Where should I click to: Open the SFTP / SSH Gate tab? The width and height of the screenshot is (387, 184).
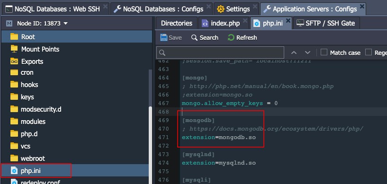click(326, 23)
